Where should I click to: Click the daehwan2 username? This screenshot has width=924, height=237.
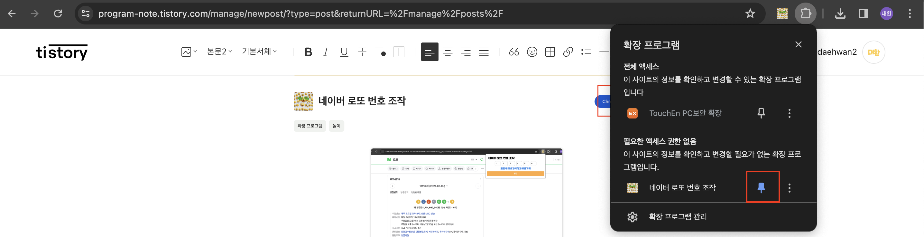(x=837, y=52)
